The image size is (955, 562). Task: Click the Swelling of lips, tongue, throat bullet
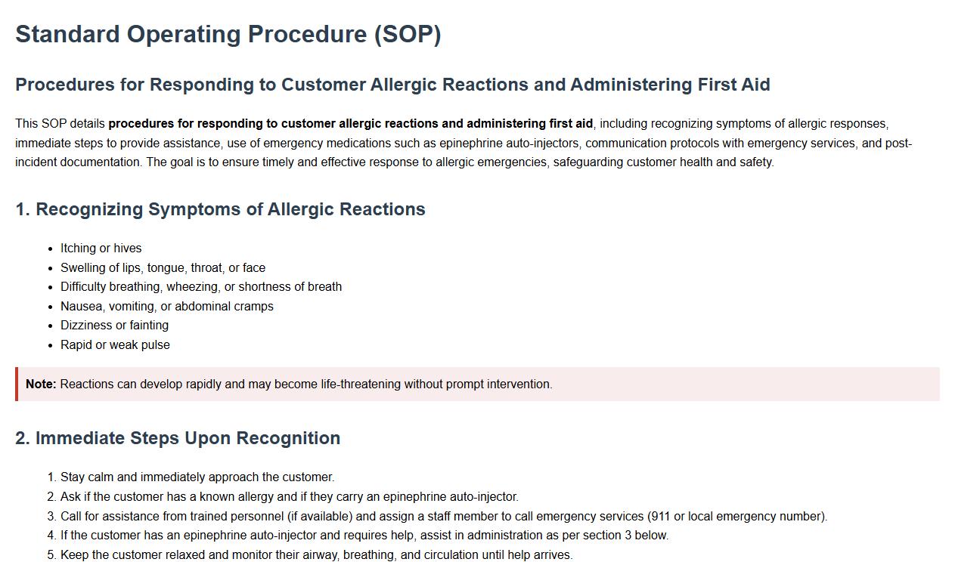(163, 268)
